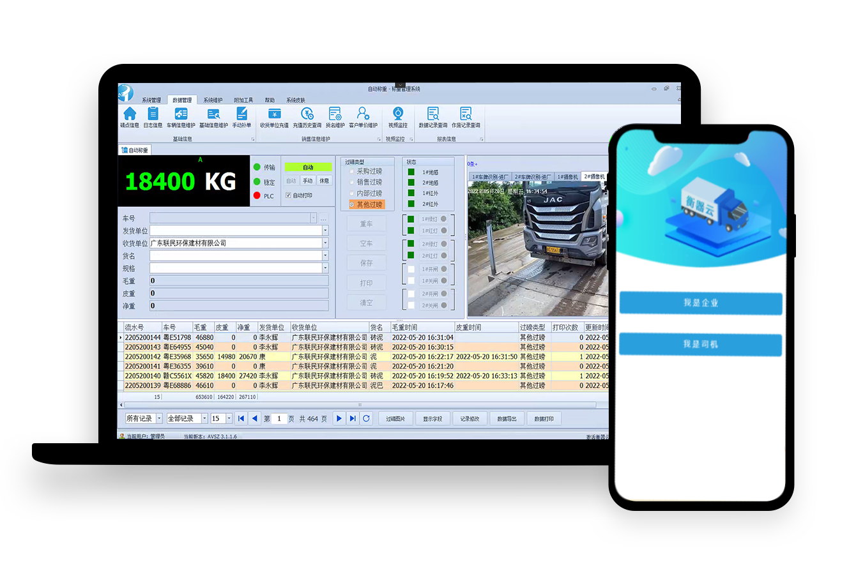
Task: Open 日志信息 log icon
Action: 153,114
